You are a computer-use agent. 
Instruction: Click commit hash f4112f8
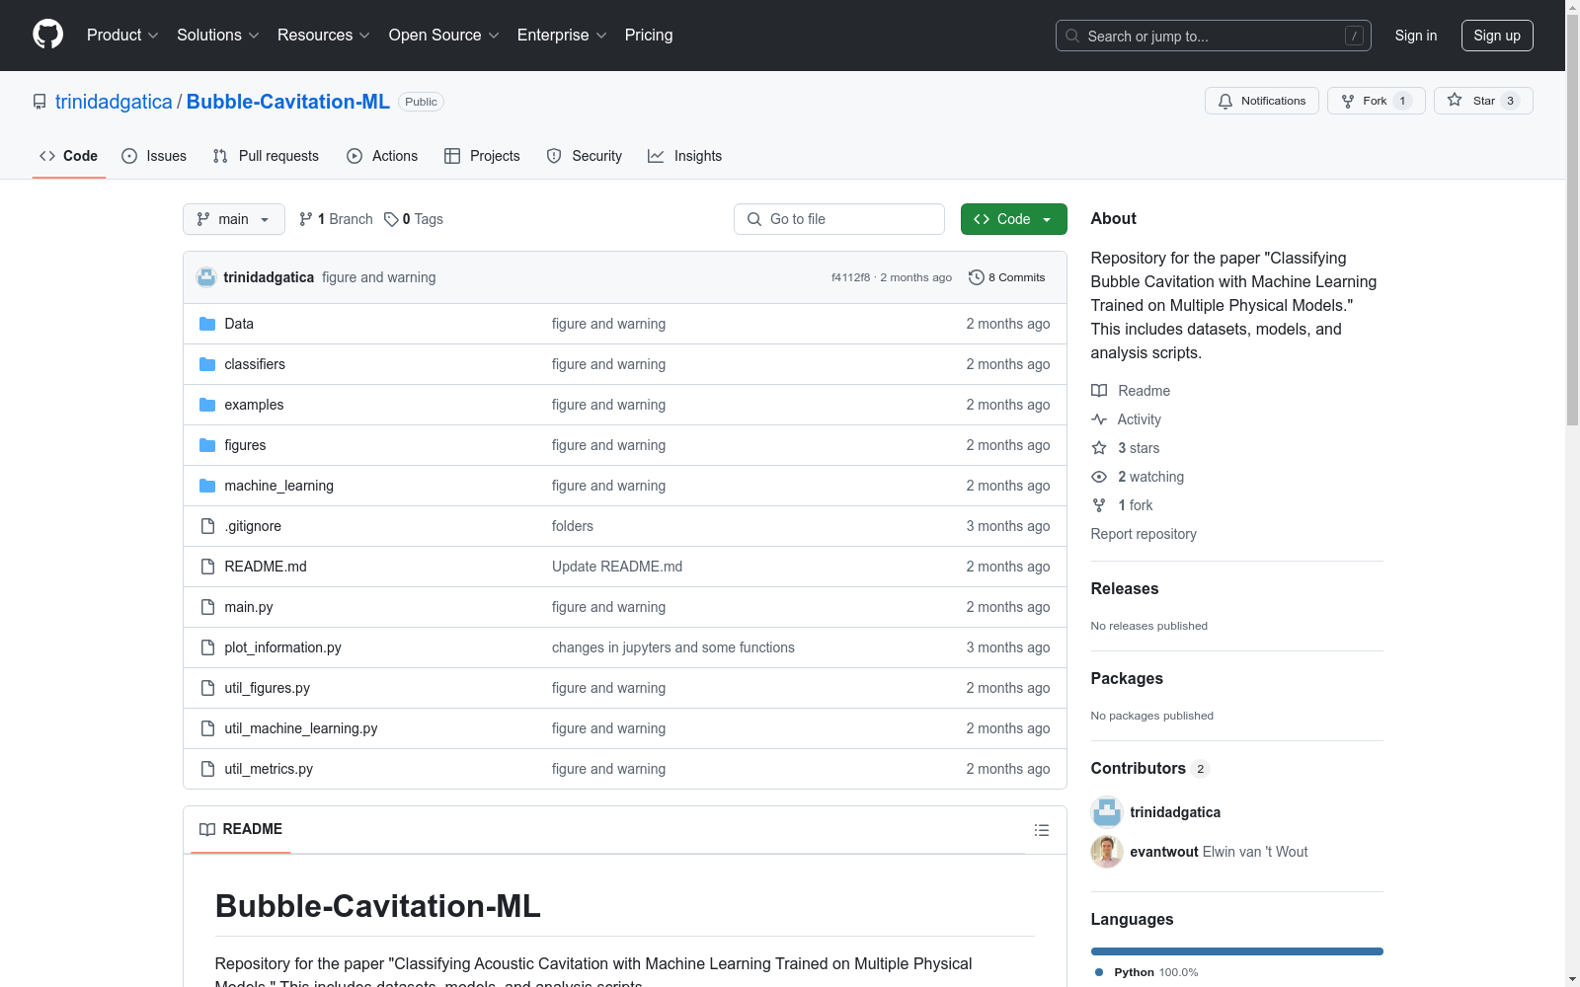pos(851,277)
